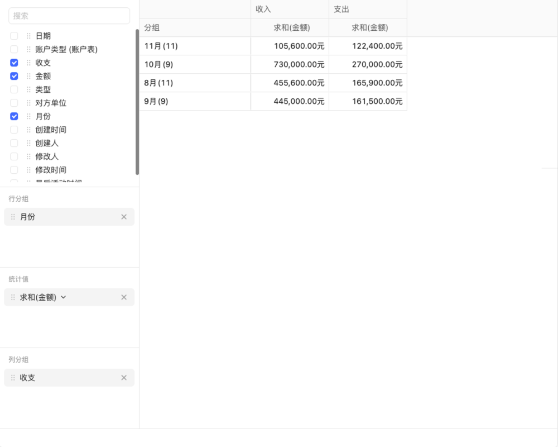Remove 收支 from column grouping via X icon
This screenshot has height=447, width=558.
124,378
